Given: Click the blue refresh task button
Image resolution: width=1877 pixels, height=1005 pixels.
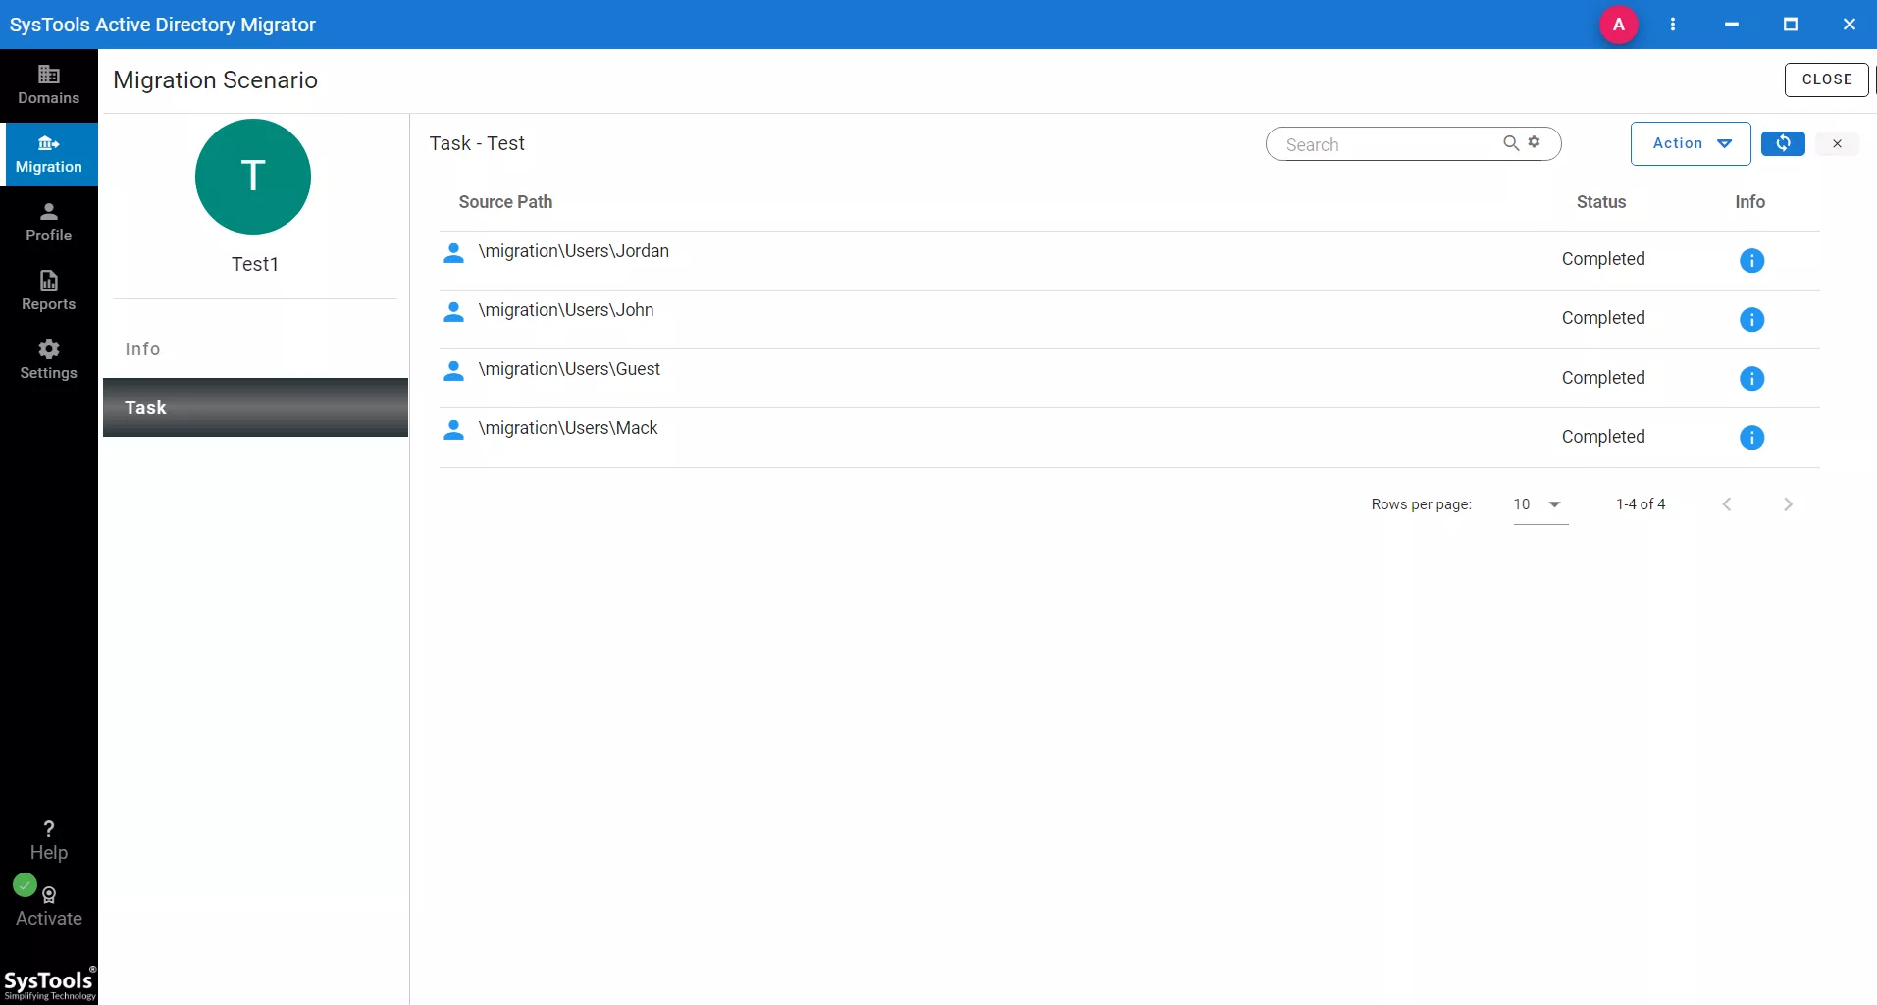Looking at the screenshot, I should (1782, 143).
